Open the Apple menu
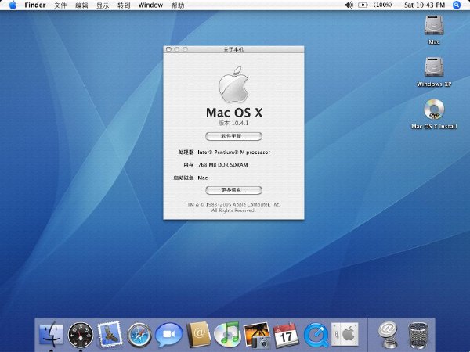 (x=13, y=5)
